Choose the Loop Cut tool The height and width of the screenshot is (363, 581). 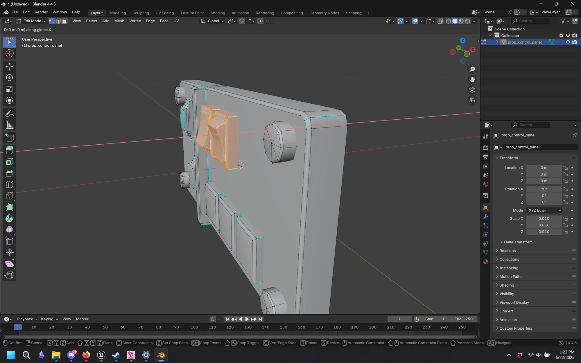click(x=9, y=184)
